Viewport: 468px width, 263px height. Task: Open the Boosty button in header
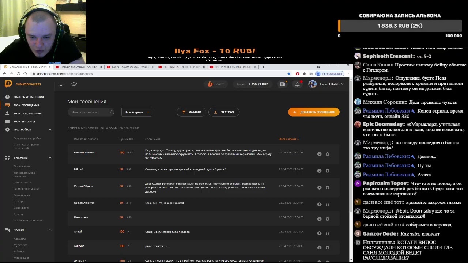tap(216, 84)
